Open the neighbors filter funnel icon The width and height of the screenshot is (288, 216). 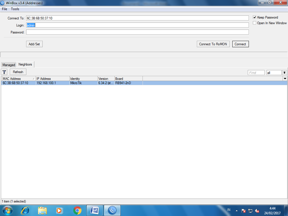(4, 72)
